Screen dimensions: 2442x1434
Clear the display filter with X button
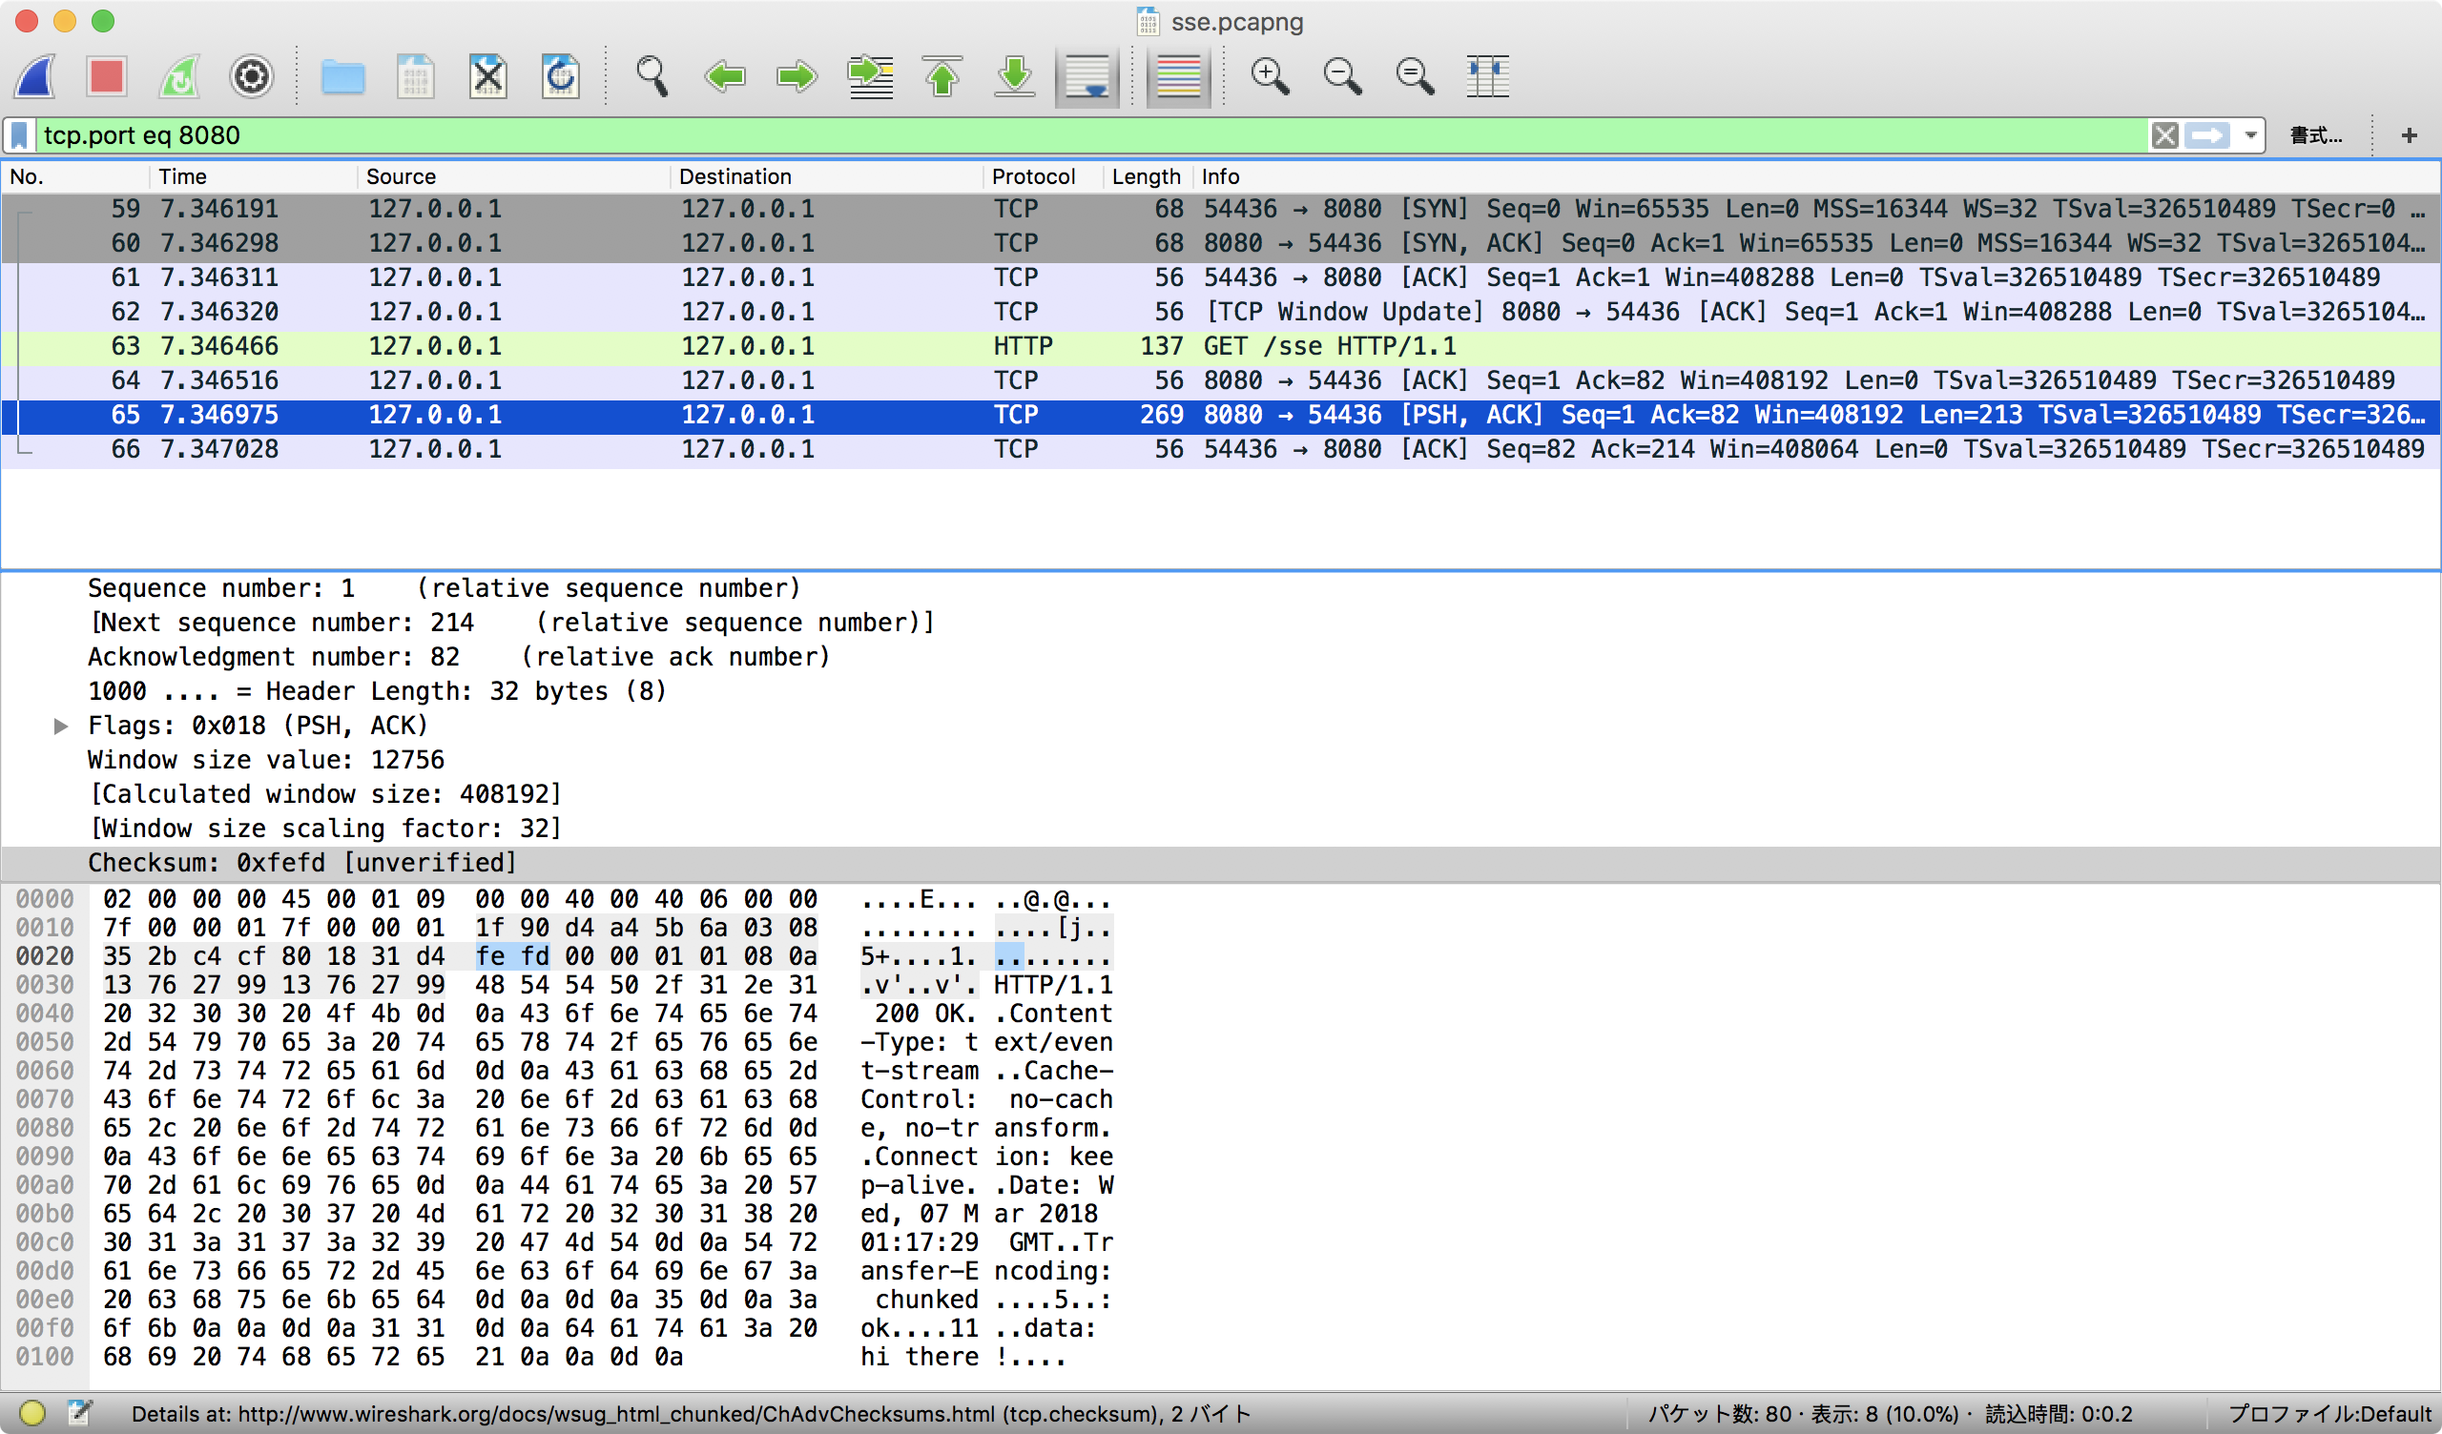(x=2163, y=135)
